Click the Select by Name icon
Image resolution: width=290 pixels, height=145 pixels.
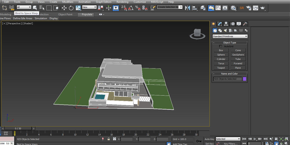point(42,8)
